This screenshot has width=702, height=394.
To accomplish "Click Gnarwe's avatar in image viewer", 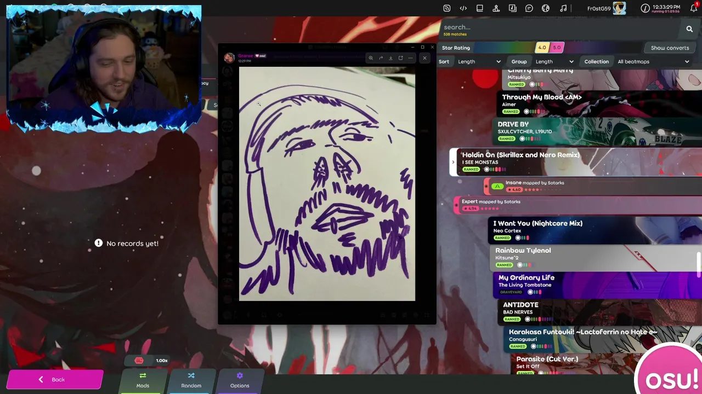I will pos(229,57).
